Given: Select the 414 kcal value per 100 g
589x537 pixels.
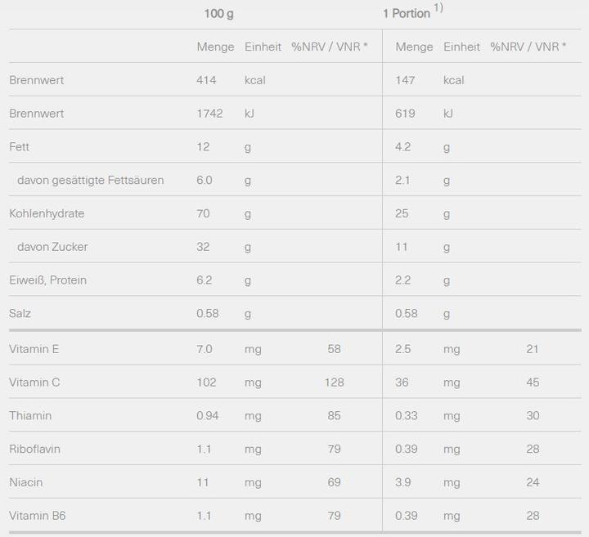Looking at the screenshot, I should point(206,80).
